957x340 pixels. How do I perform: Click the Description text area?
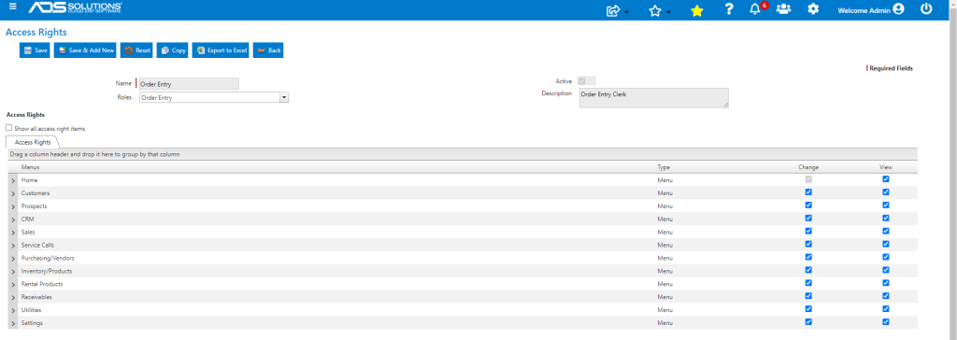click(653, 98)
